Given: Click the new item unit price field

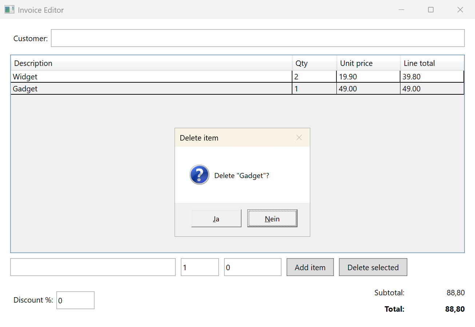Looking at the screenshot, I should [x=252, y=267].
